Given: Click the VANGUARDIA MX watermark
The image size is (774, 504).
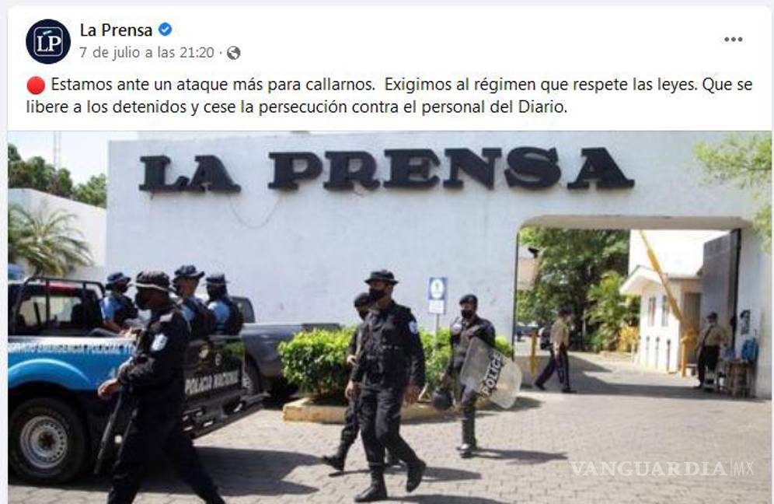Looking at the screenshot, I should pos(662,468).
